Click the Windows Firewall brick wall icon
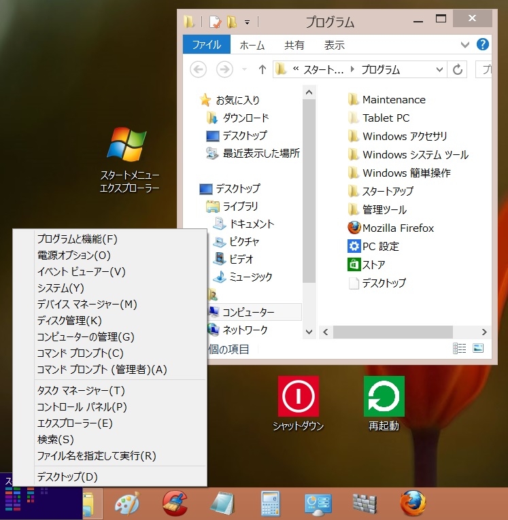Screen dimensions: 508x520 [x=365, y=504]
